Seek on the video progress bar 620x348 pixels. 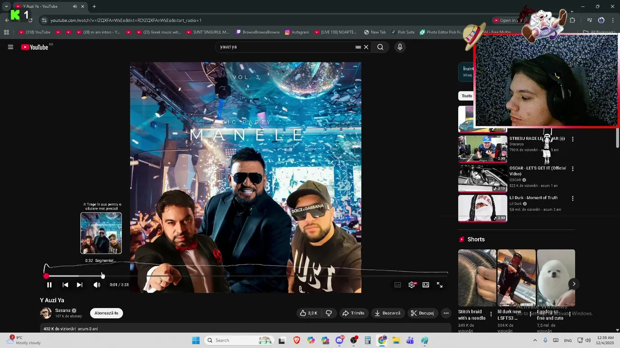[247, 276]
